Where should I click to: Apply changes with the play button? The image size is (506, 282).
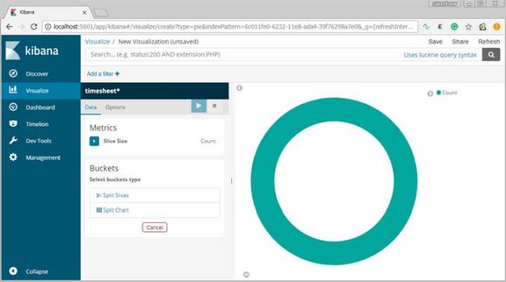[x=199, y=106]
